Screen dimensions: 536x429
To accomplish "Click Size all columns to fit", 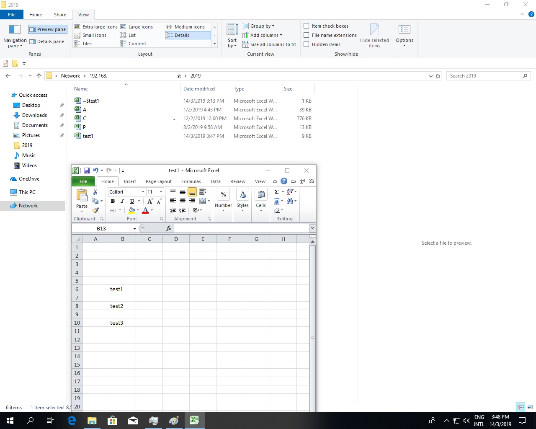I will [x=269, y=44].
